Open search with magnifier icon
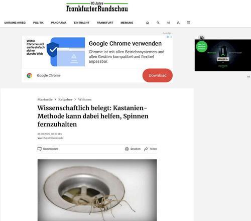The width and height of the screenshot is (251, 221). 158,23
